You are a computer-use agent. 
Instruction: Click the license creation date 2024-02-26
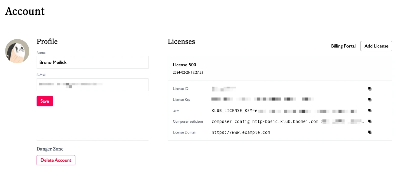[x=188, y=73]
